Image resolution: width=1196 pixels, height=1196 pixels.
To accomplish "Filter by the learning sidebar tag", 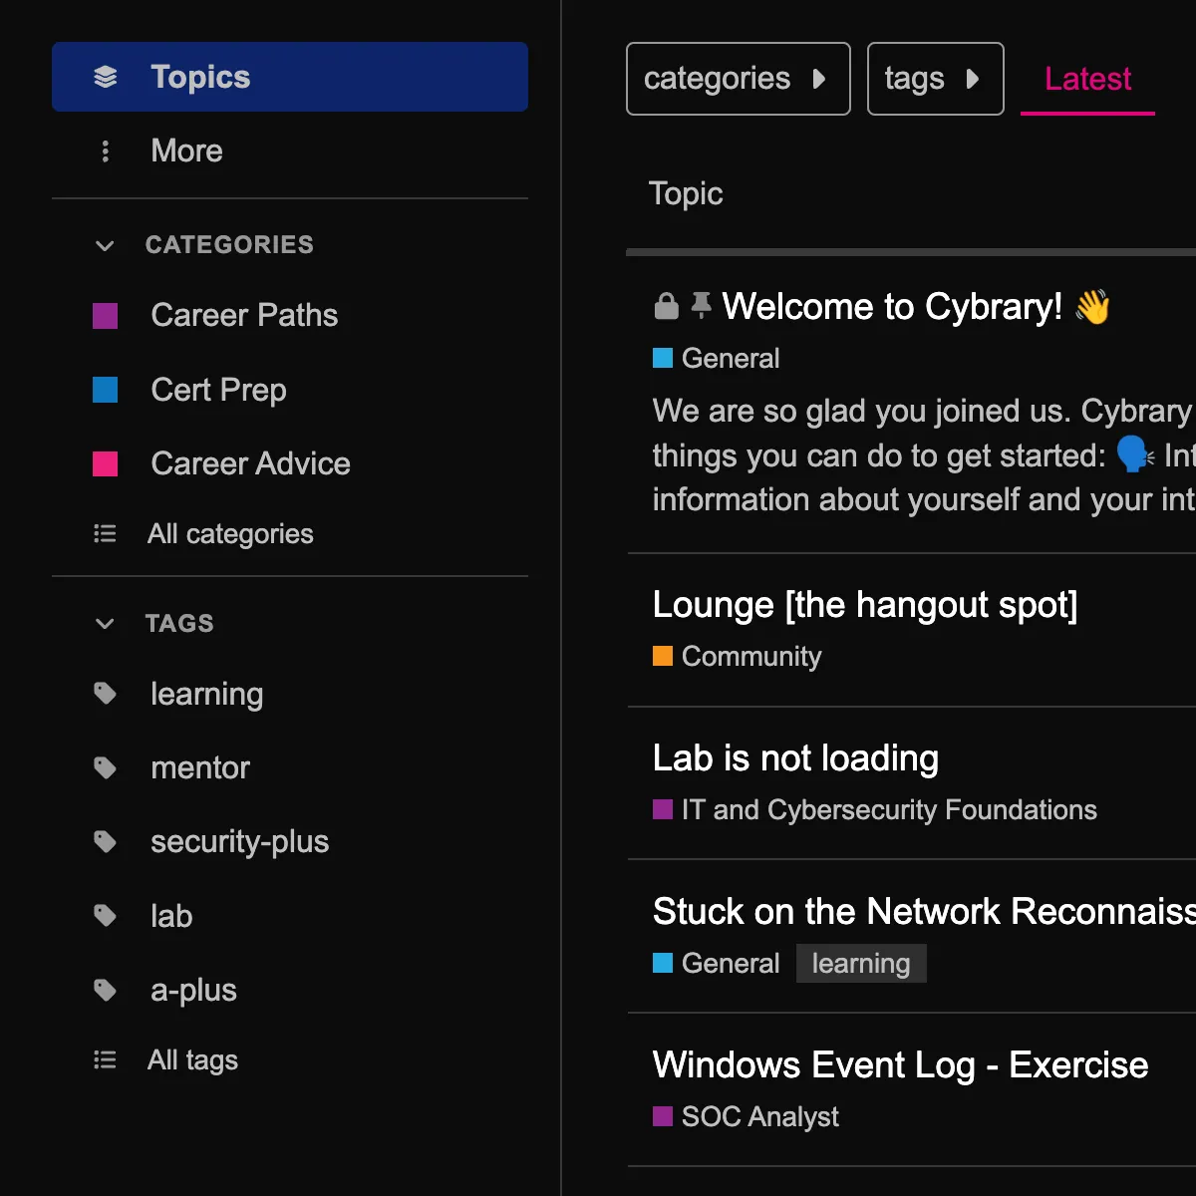I will pyautogui.click(x=290, y=694).
